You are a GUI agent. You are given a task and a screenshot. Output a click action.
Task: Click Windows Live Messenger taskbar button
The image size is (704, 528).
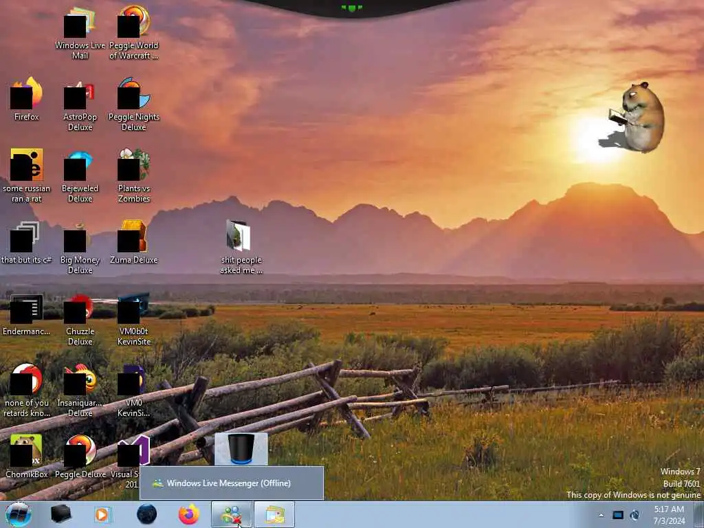click(x=232, y=514)
